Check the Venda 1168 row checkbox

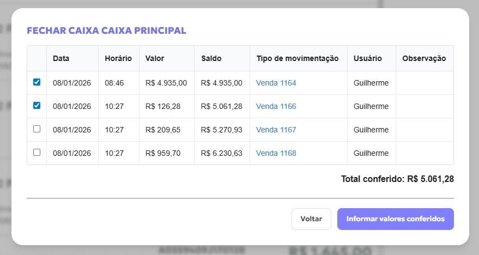click(x=37, y=153)
